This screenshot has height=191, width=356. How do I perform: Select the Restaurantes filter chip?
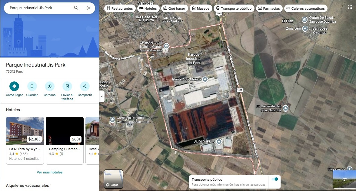click(120, 8)
